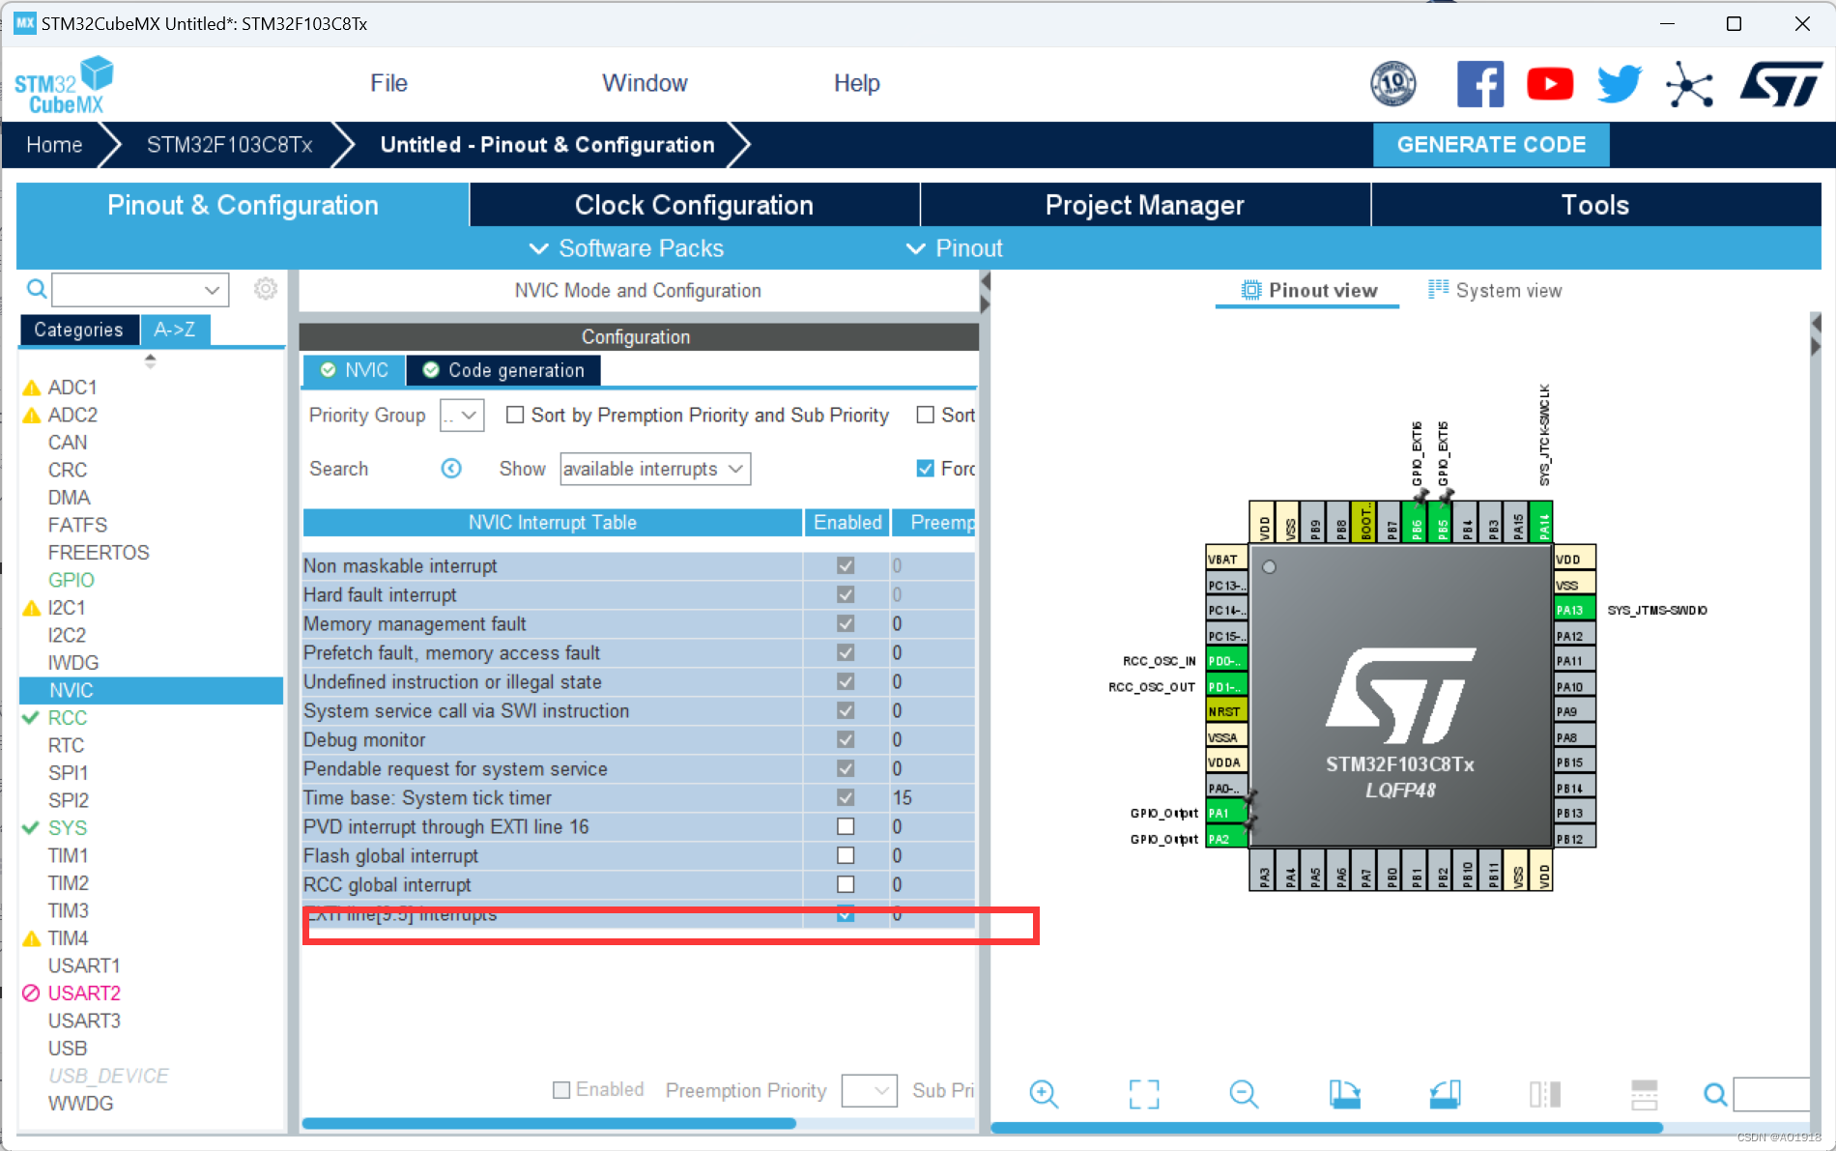Collapse the pinout panel with the right edge arrows
This screenshot has width=1836, height=1151.
click(x=1817, y=333)
